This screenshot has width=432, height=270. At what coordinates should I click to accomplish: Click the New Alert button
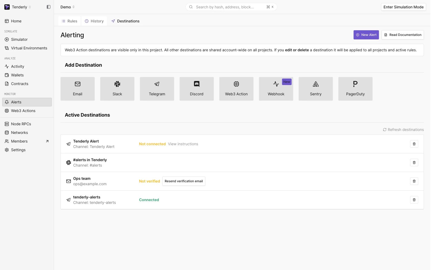pyautogui.click(x=366, y=35)
